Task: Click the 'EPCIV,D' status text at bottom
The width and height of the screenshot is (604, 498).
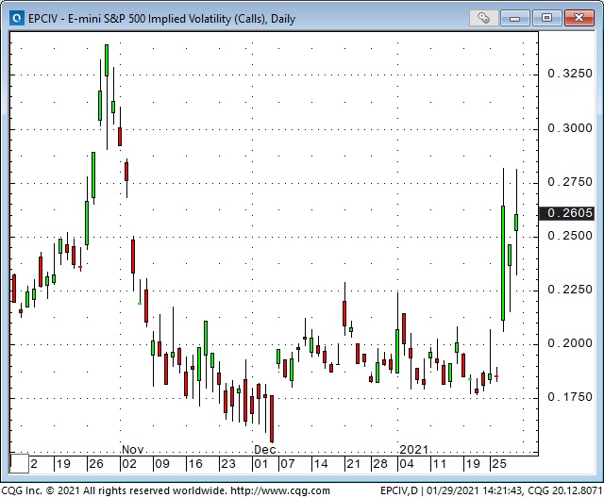Action: (x=398, y=490)
